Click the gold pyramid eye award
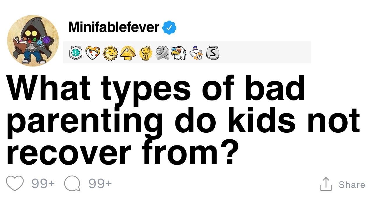The width and height of the screenshot is (373, 209). [128, 53]
